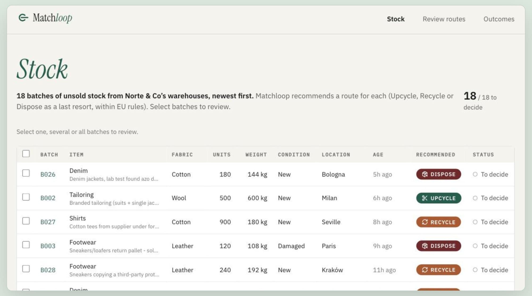
Task: Click the '600 kg' weight cell
Action: point(257,198)
